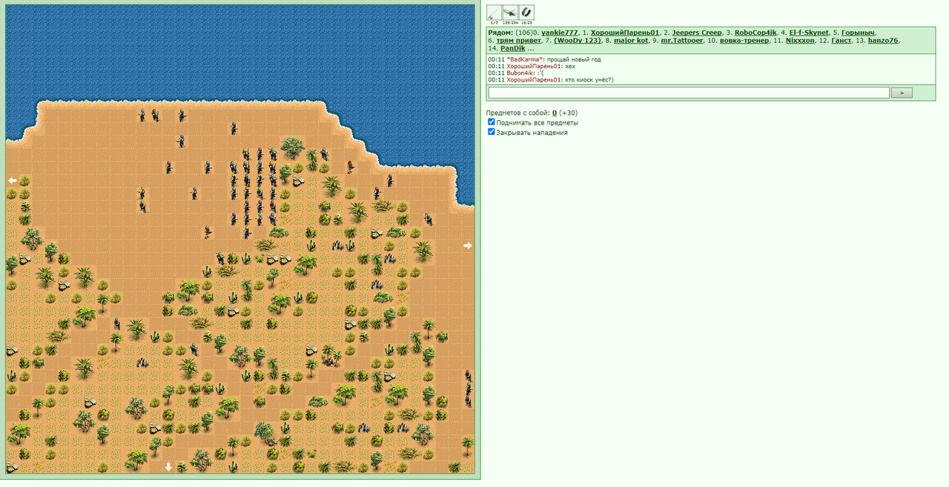Open nearby player Ганст link
Screen dimensions: 949x487
(841, 41)
